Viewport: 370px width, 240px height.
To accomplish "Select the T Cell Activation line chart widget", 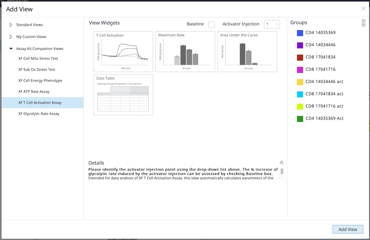I will [123, 52].
